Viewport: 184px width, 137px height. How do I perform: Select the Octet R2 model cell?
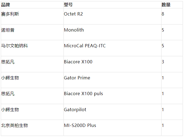pyautogui.click(x=73, y=14)
